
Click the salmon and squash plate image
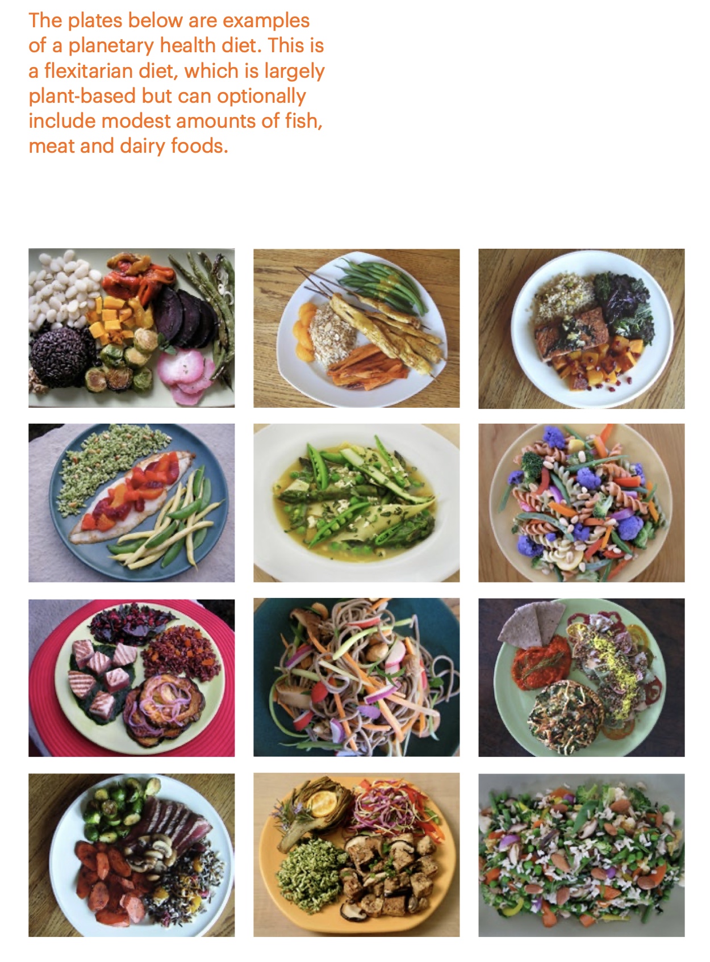click(581, 328)
